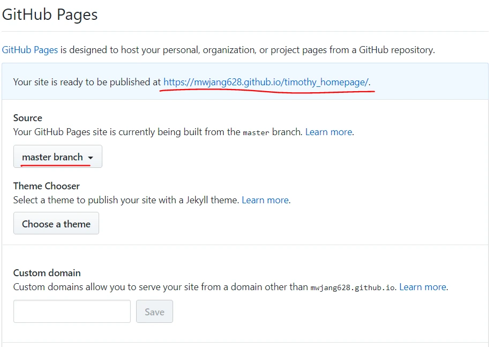
Task: Open the master branch source dropdown
Action: [x=57, y=157]
